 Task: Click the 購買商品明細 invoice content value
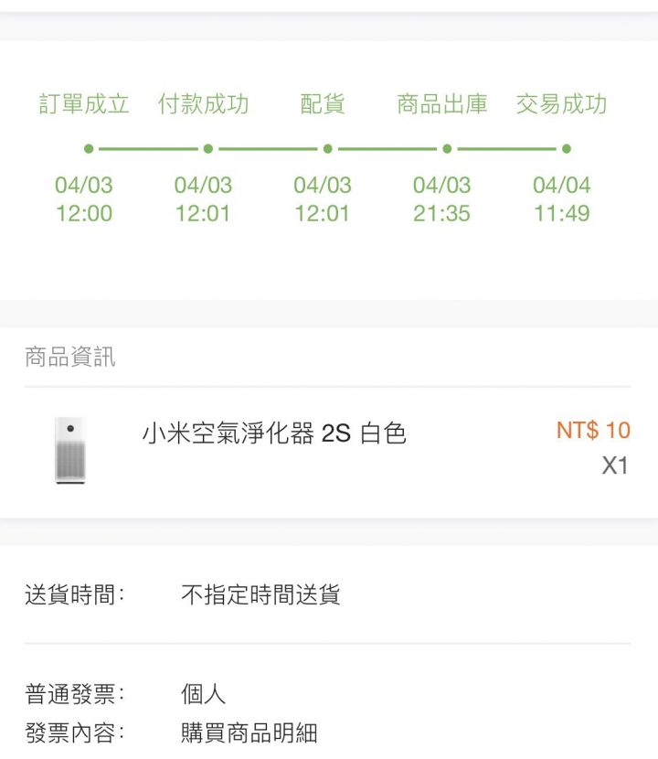coord(249,732)
